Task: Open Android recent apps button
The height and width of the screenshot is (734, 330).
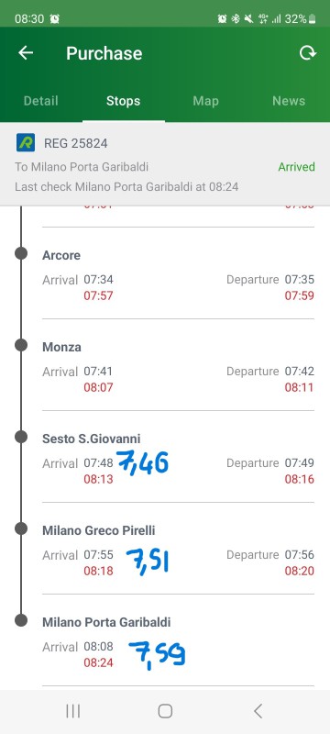Action: [73, 711]
